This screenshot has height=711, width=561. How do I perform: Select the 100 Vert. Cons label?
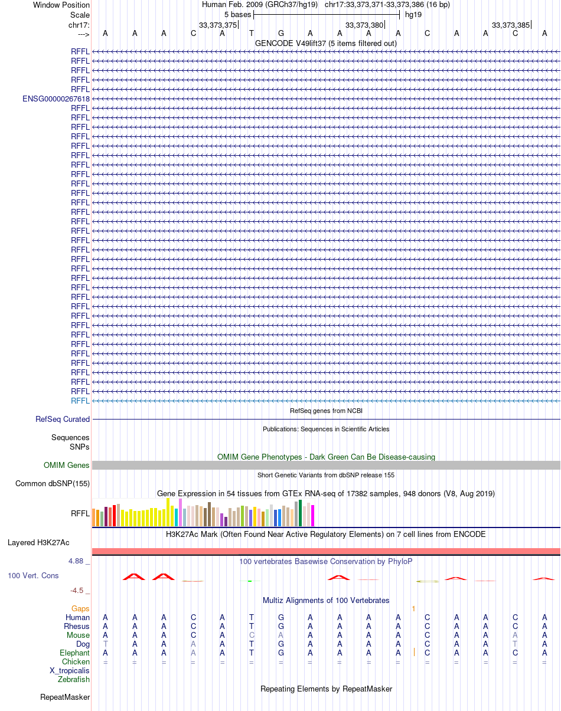click(x=33, y=575)
